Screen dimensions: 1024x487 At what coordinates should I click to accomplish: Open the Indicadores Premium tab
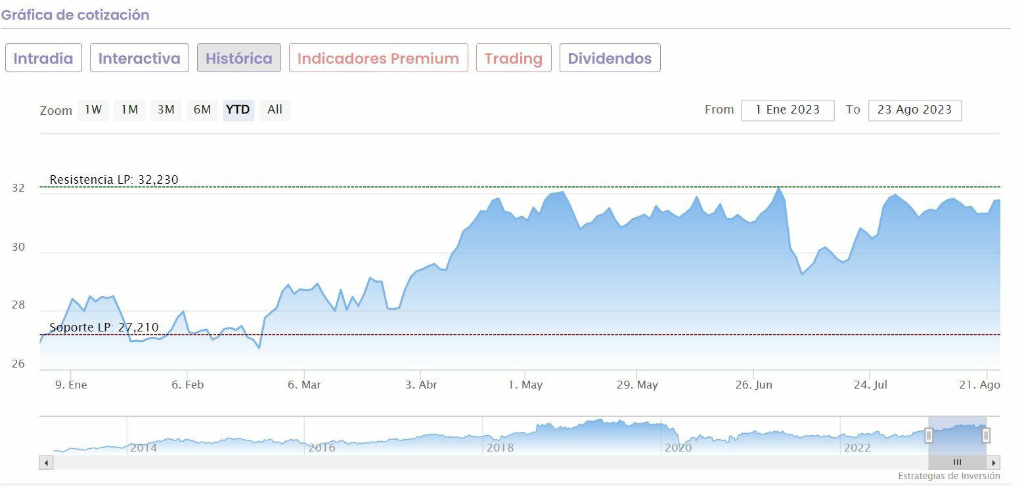coord(378,58)
